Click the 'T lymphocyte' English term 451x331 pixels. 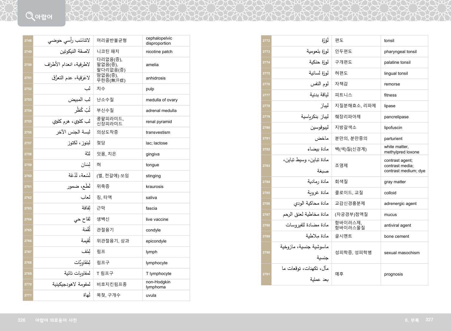click(158, 274)
